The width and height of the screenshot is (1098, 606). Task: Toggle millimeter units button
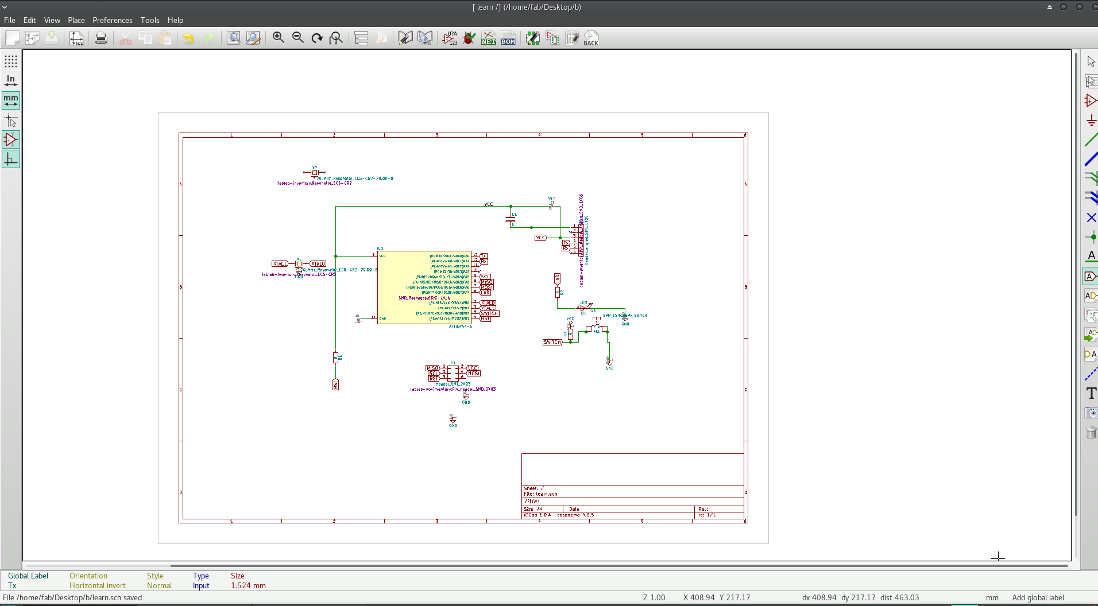click(x=11, y=100)
